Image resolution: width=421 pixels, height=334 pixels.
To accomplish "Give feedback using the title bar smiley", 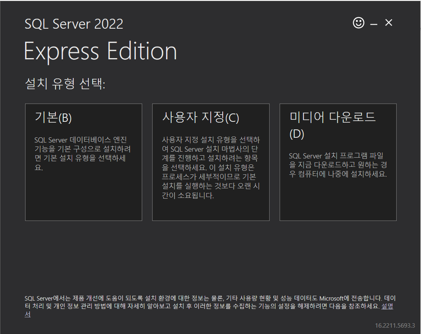I will click(358, 23).
